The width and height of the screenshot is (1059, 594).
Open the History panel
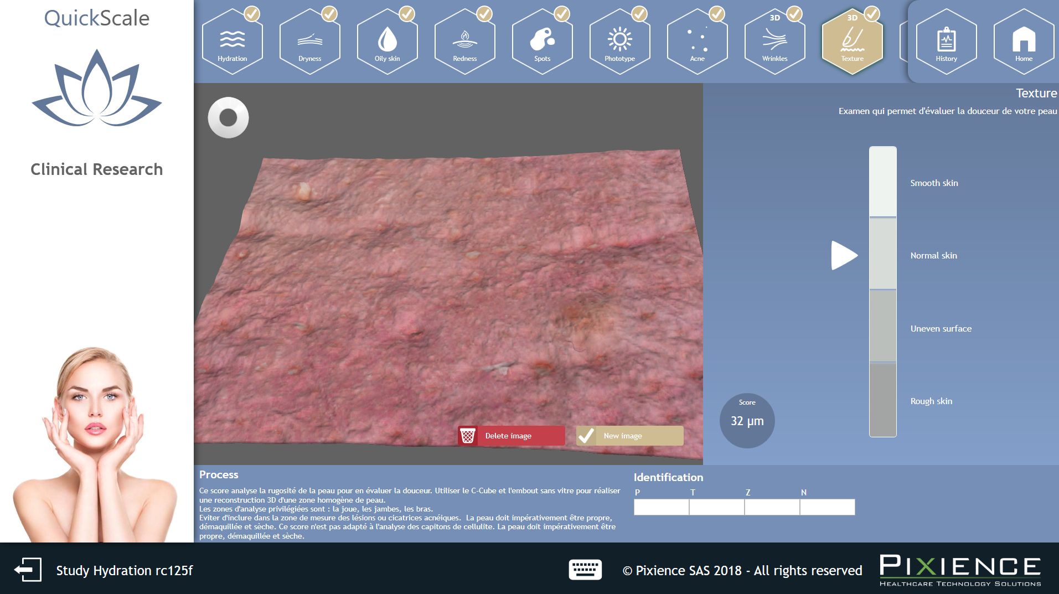[x=946, y=42]
